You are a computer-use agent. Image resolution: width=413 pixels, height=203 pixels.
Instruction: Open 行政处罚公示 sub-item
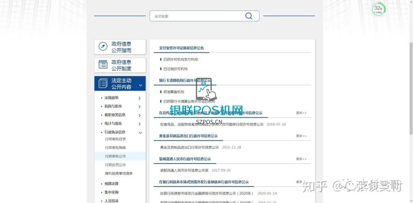pyautogui.click(x=115, y=165)
